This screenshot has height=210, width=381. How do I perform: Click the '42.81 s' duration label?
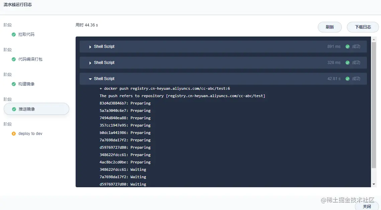tap(334, 79)
